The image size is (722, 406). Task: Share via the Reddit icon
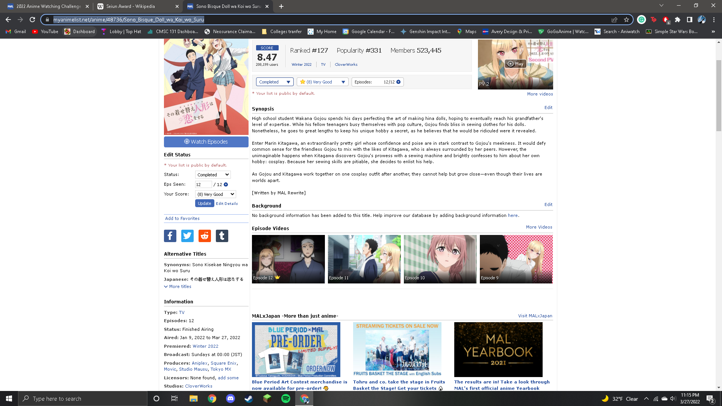205,236
